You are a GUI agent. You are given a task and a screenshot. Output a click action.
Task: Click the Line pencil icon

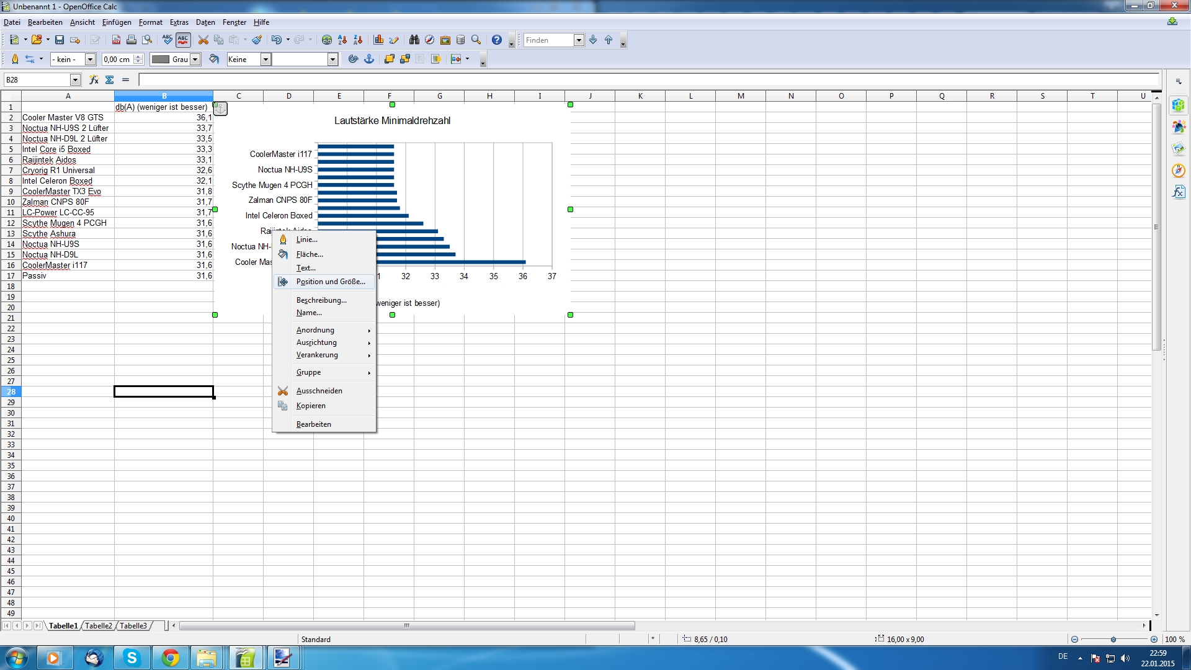[x=15, y=60]
